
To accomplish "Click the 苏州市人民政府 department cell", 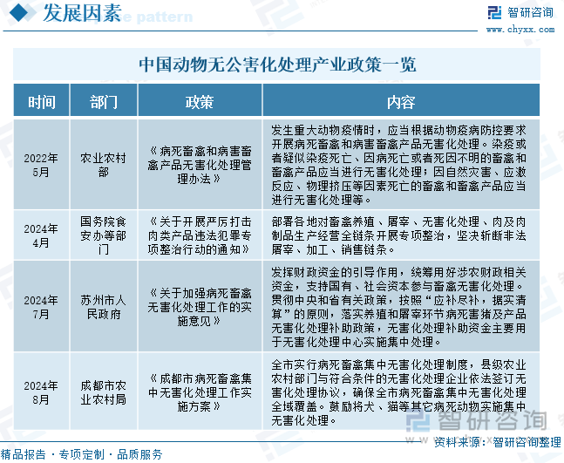I will pos(103,307).
